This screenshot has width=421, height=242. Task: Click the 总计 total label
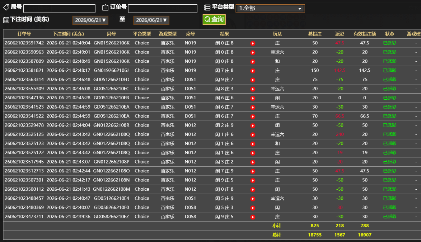[277, 235]
